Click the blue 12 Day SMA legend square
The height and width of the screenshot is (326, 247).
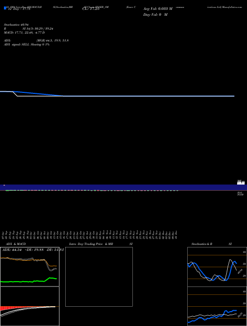[x=5, y=8]
